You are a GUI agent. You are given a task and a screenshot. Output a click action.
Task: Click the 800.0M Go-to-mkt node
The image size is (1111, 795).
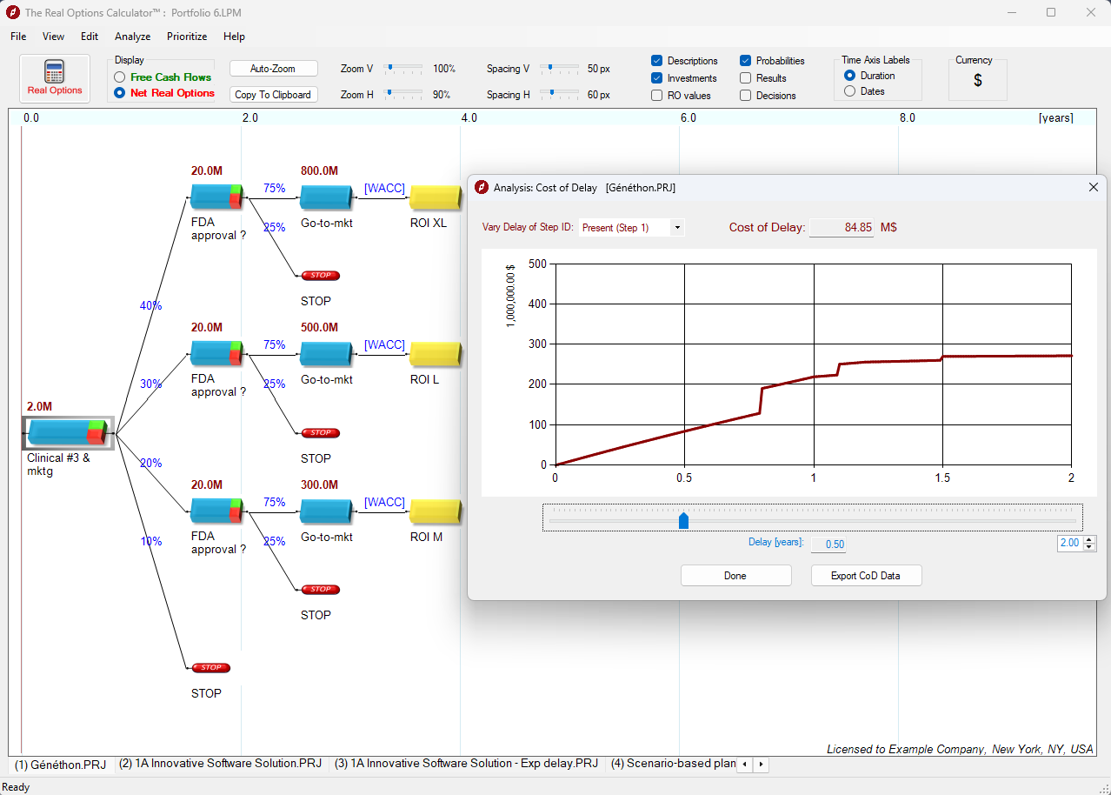pyautogui.click(x=325, y=197)
